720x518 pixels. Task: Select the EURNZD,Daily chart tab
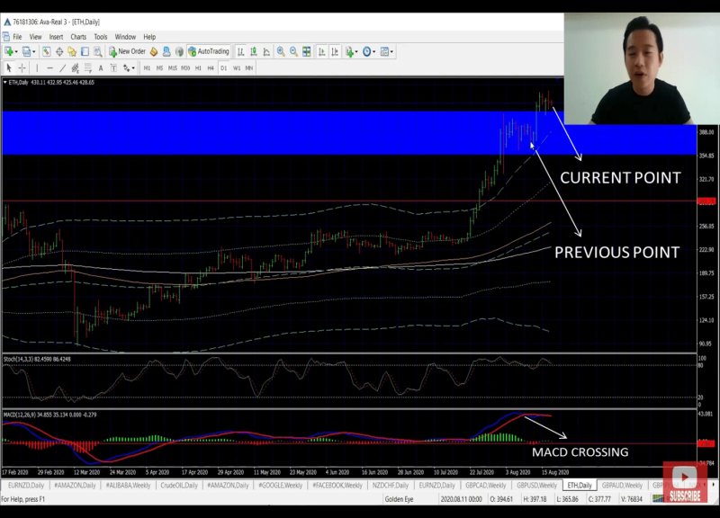[27, 485]
